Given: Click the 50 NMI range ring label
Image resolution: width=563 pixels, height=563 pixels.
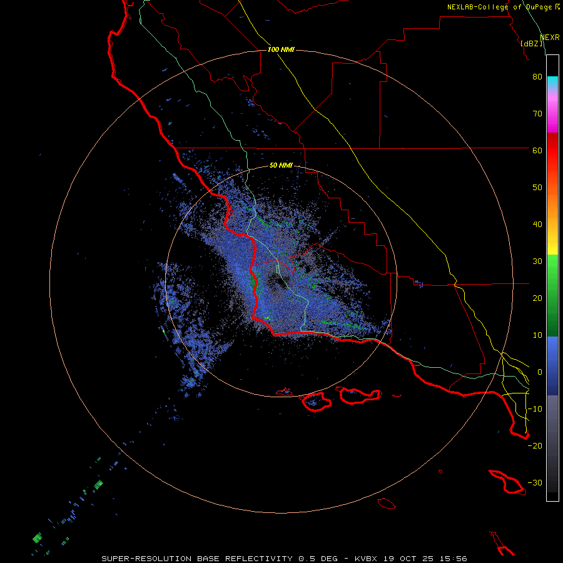Looking at the screenshot, I should click(281, 166).
